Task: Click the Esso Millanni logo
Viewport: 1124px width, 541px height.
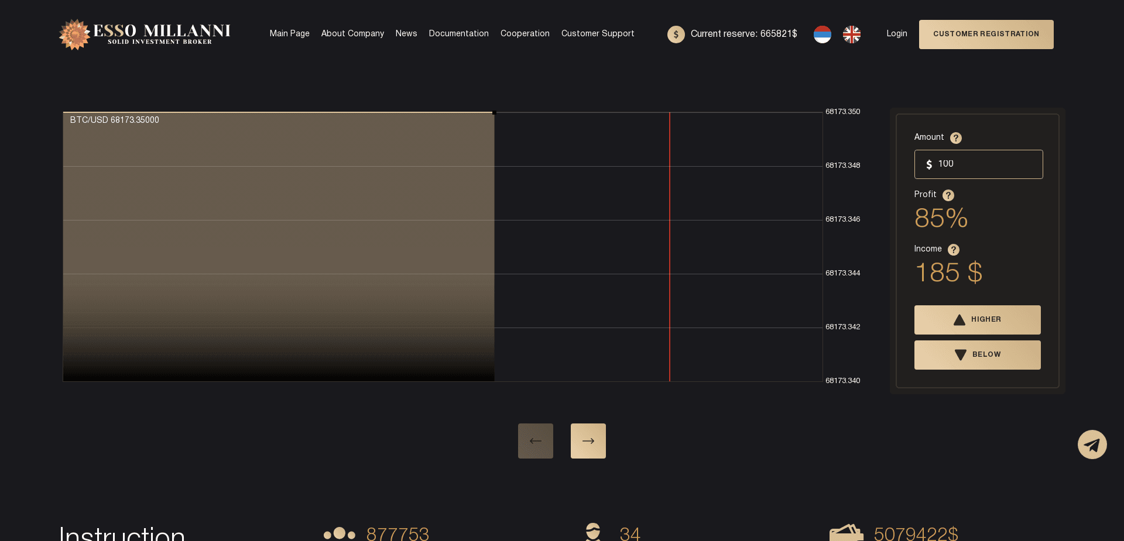Action: pyautogui.click(x=143, y=34)
